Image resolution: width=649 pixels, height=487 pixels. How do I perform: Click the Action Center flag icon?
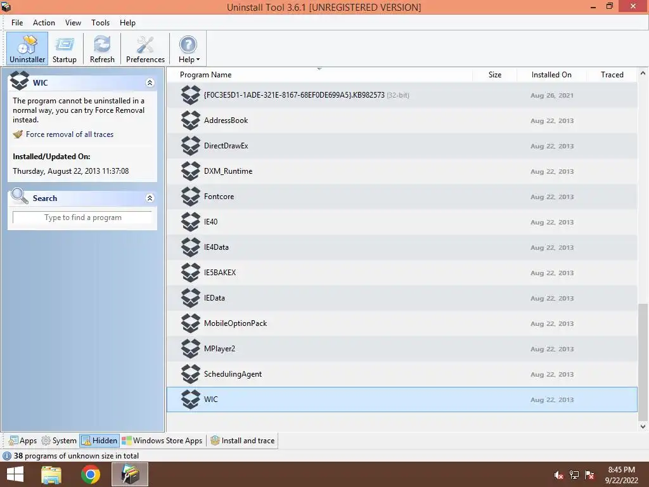click(x=589, y=475)
